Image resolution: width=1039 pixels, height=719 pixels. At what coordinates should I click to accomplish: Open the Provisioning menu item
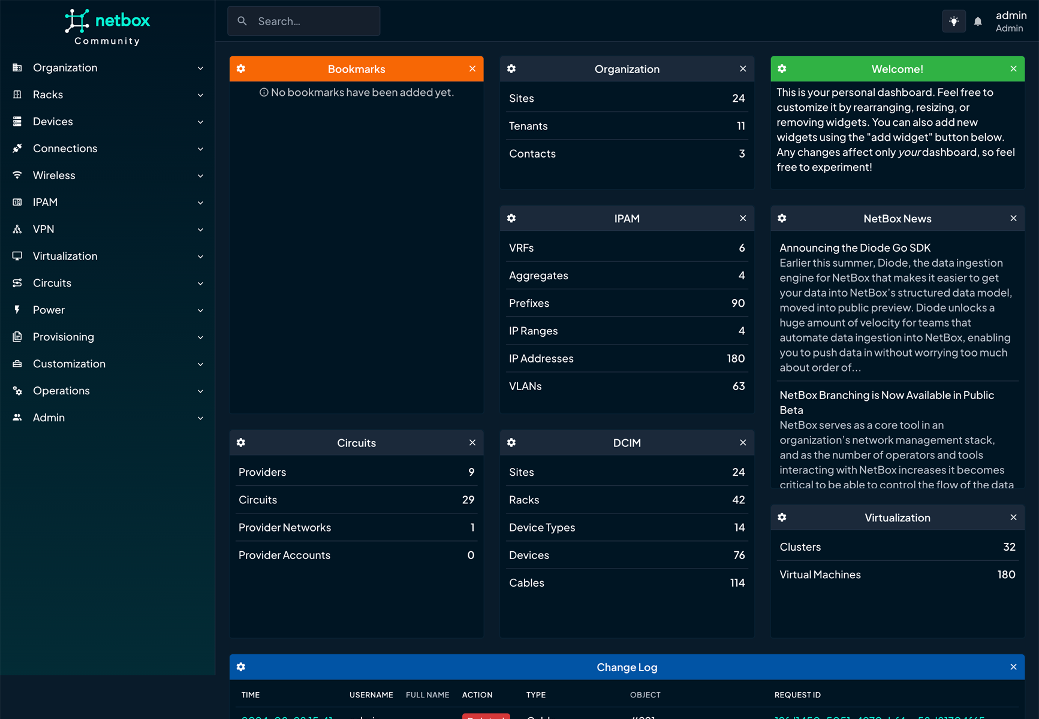[x=108, y=337]
